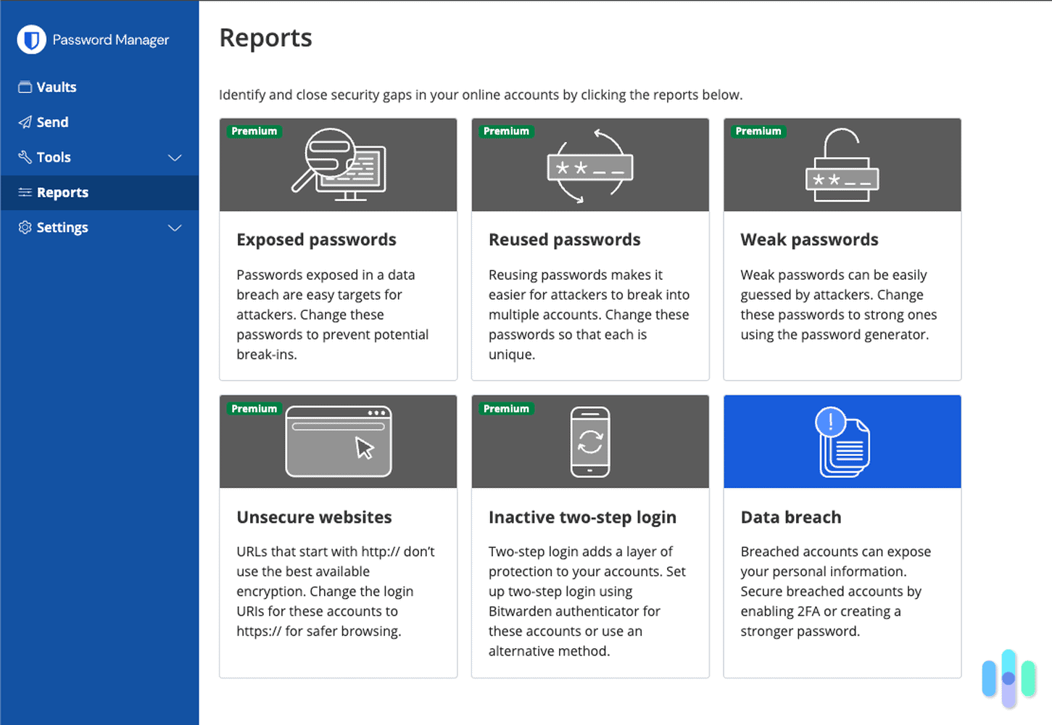This screenshot has width=1052, height=725.
Task: Open Settings label in the sidebar
Action: coord(62,228)
